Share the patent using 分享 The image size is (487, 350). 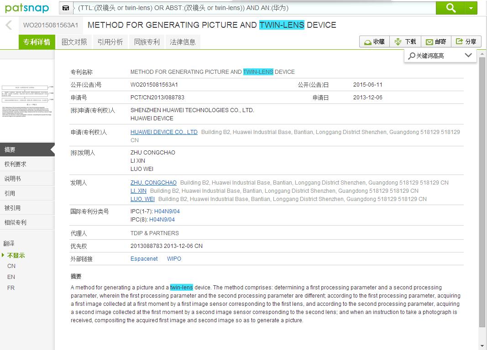click(466, 41)
